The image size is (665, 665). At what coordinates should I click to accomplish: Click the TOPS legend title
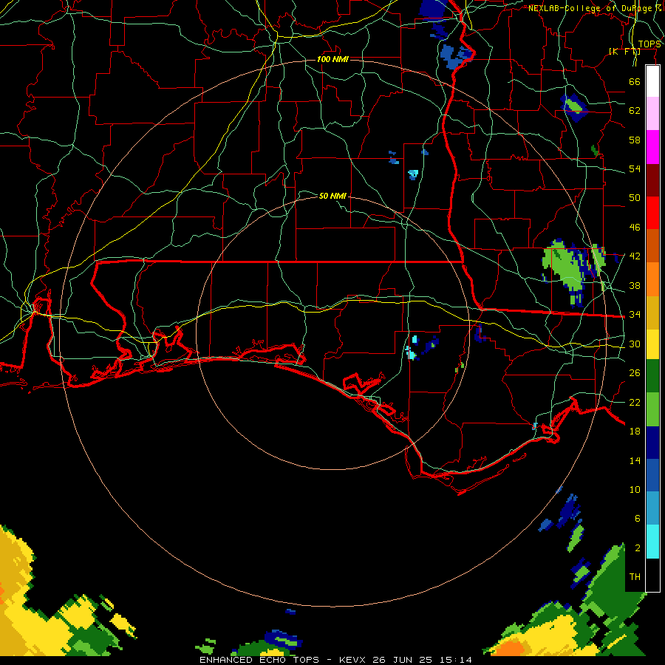(649, 44)
